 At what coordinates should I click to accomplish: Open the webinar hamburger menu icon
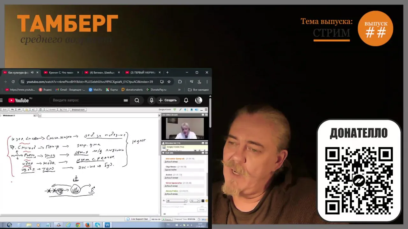[x=207, y=110]
